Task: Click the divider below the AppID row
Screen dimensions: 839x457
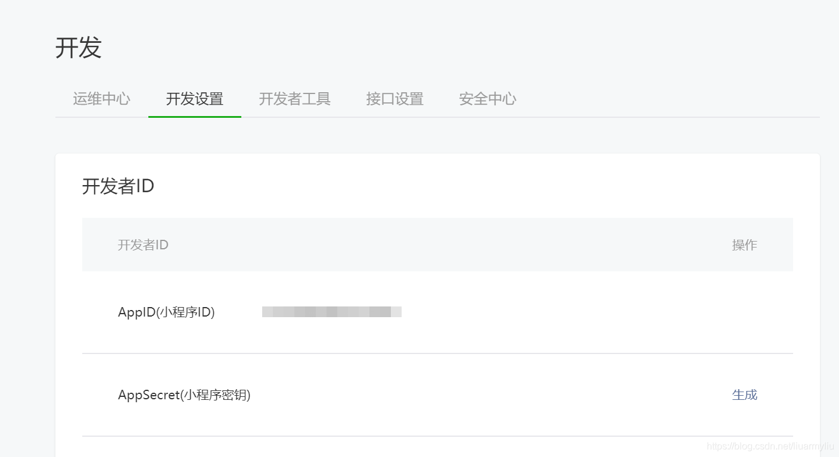Action: pos(437,353)
